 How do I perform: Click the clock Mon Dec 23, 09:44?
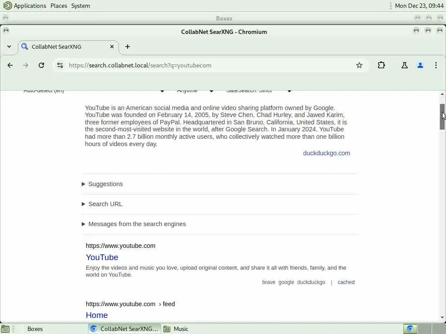coord(419,6)
